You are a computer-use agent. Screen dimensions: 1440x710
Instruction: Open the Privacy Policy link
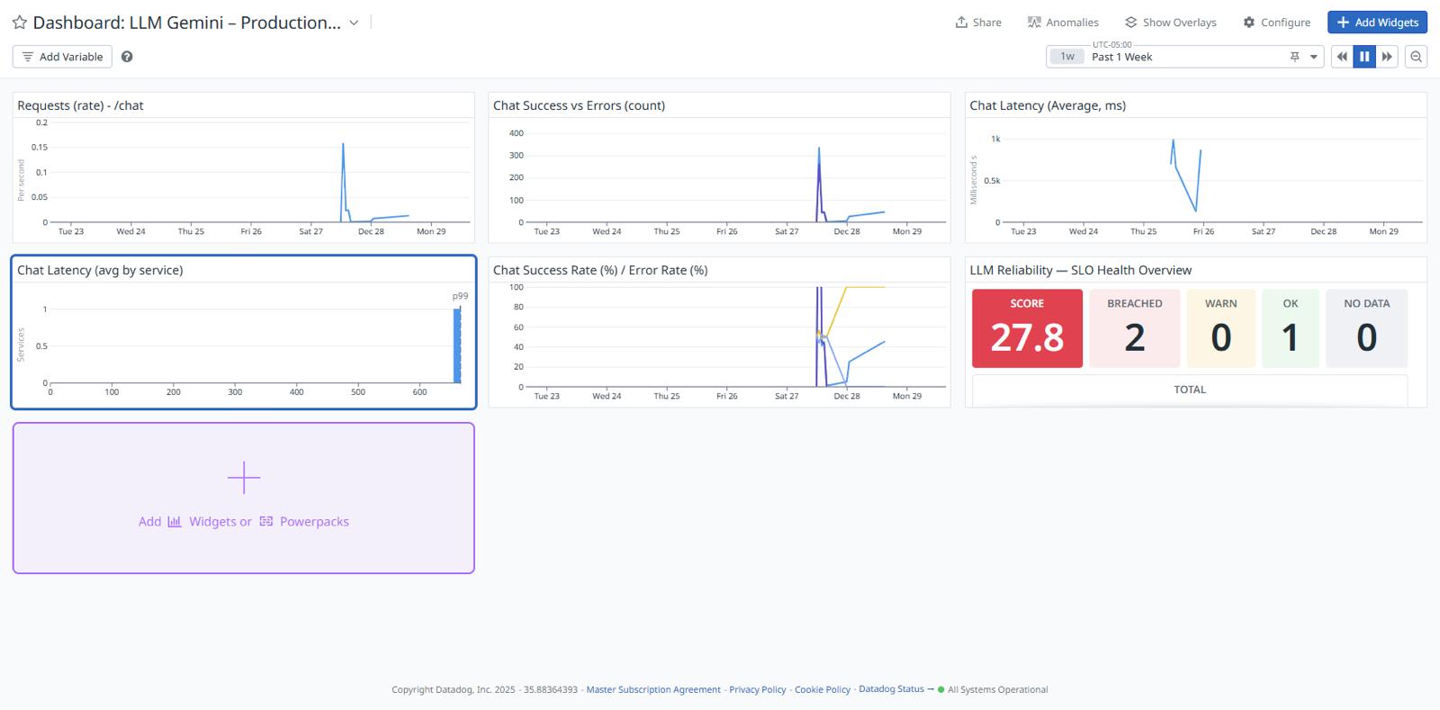757,689
